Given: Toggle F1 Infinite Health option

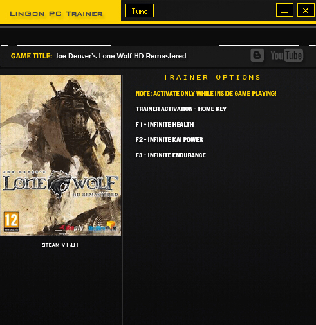Looking at the screenshot, I should (x=165, y=125).
